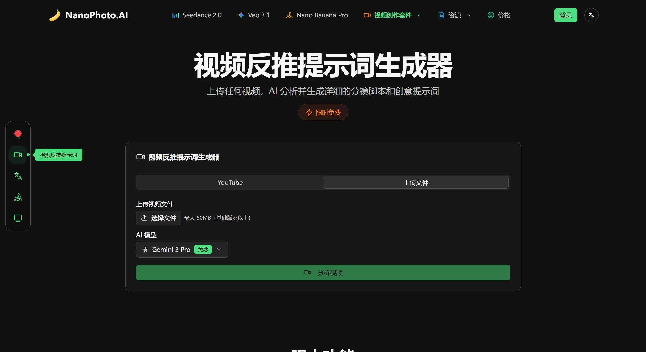Open the banana tool in the sidebar
The image size is (646, 352).
click(x=18, y=197)
